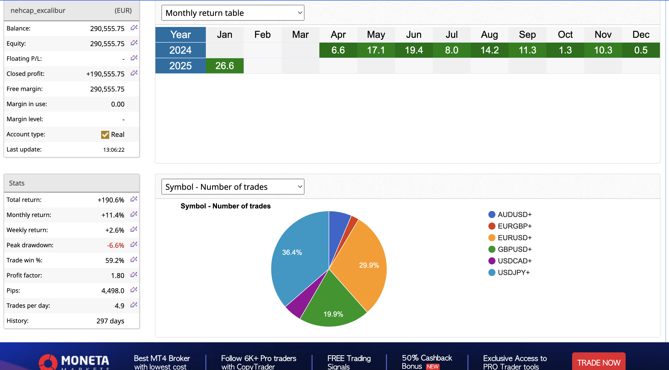Click the January 2025 return cell 26.6

[x=225, y=66]
